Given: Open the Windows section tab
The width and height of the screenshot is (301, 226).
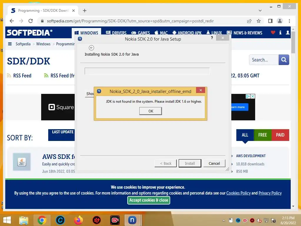Looking at the screenshot, I should pyautogui.click(x=86, y=33).
